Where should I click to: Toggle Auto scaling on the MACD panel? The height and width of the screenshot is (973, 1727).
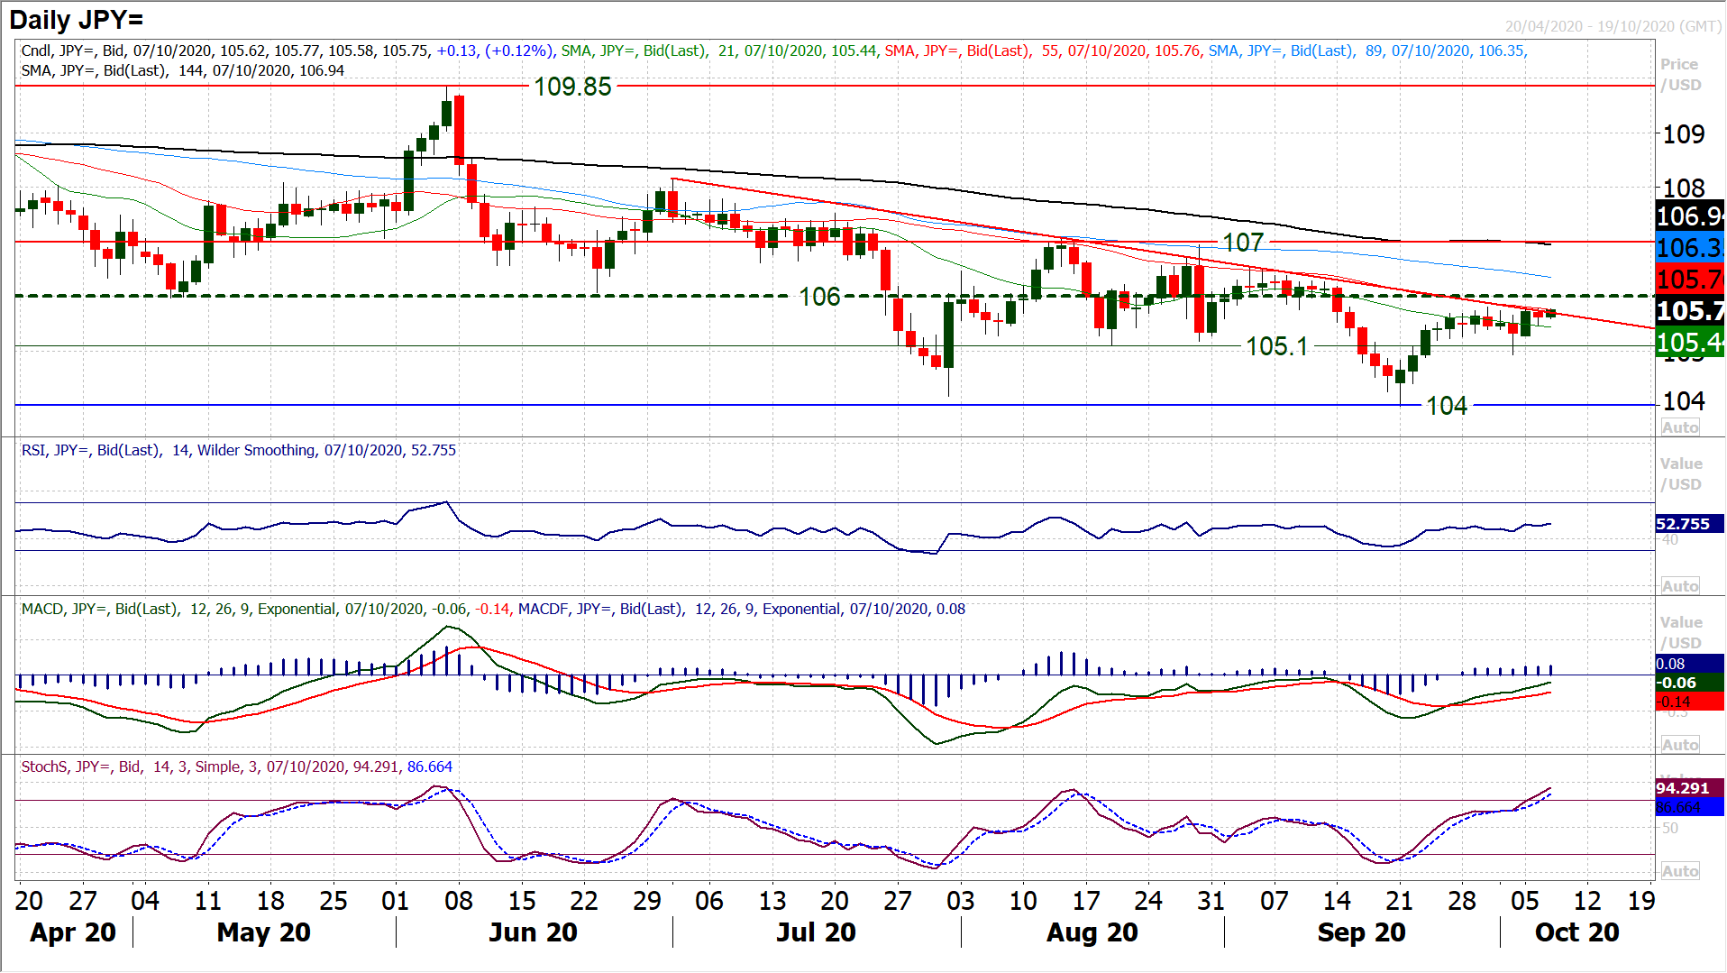(1680, 745)
